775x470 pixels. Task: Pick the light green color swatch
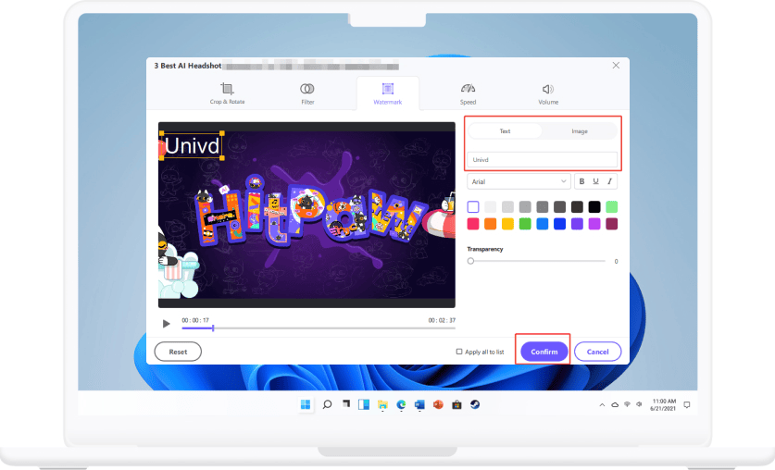tap(611, 207)
